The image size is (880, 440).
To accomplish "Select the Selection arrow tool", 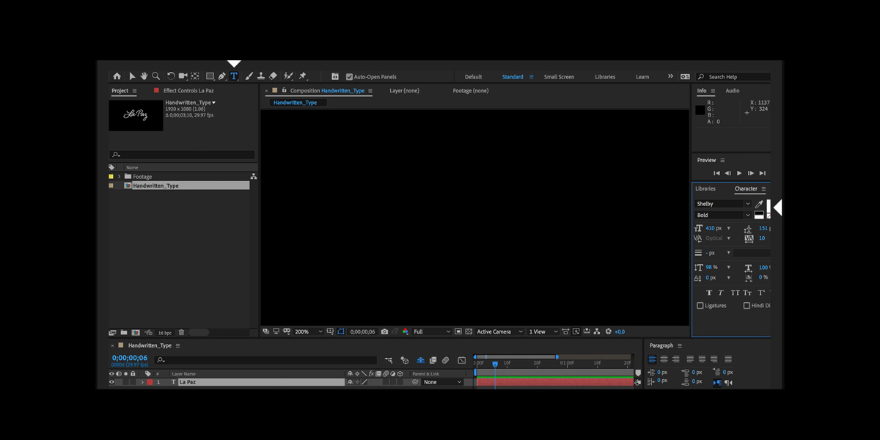I will pos(132,76).
